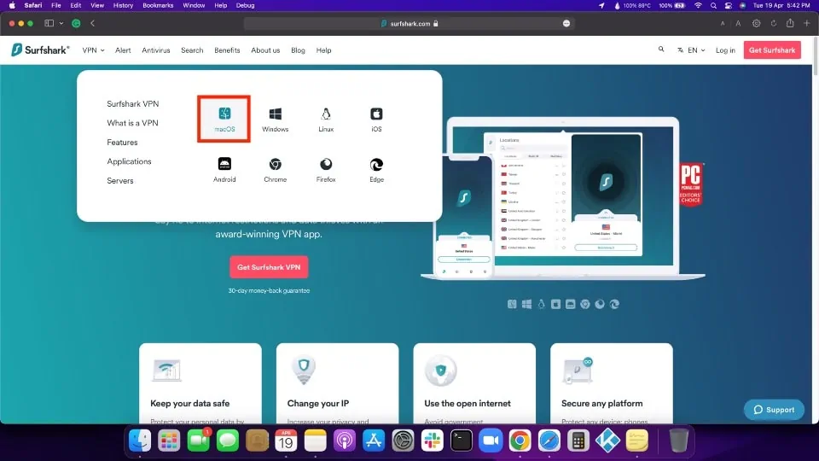
Task: Open the Change your IP card
Action: (x=338, y=383)
